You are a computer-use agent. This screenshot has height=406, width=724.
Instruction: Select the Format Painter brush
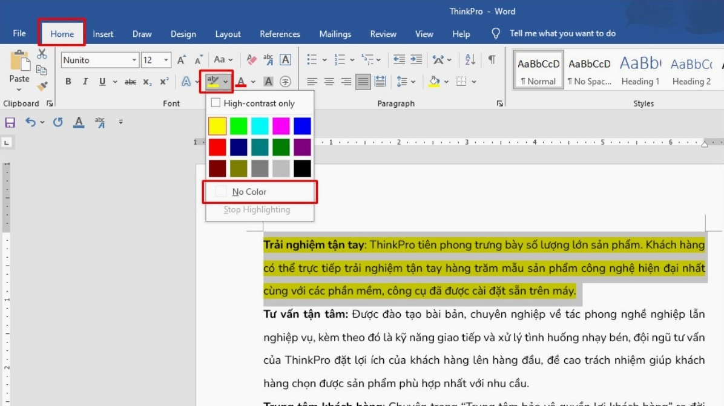(42, 86)
